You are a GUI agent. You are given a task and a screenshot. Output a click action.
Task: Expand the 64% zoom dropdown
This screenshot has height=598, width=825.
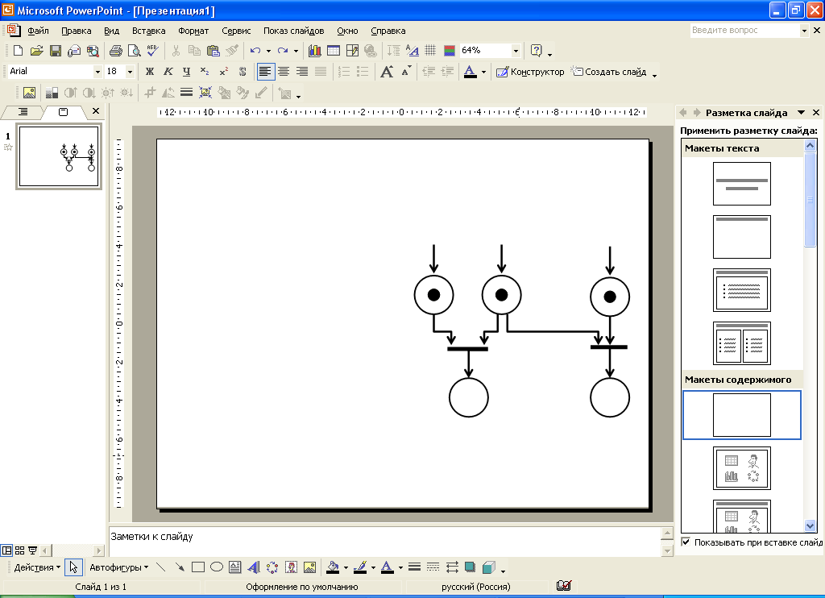click(514, 51)
